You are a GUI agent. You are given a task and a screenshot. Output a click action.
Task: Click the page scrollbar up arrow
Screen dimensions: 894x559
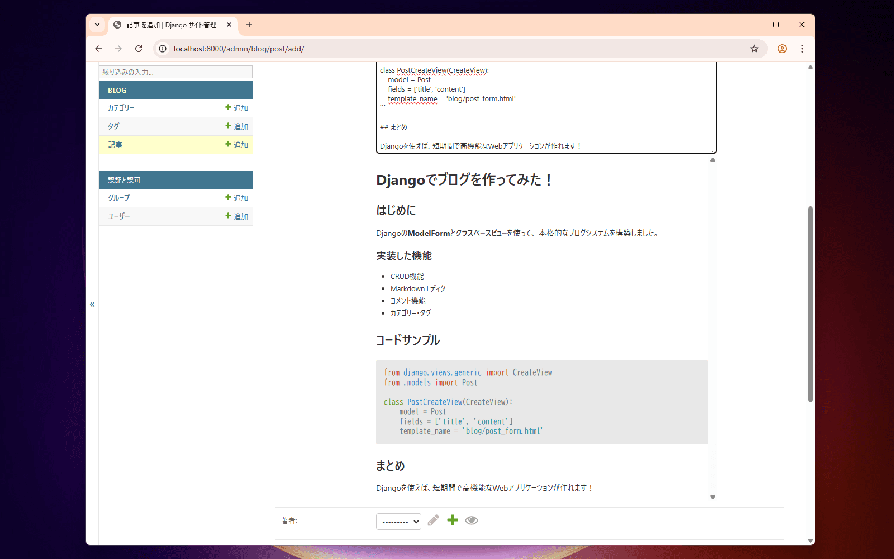(x=810, y=67)
